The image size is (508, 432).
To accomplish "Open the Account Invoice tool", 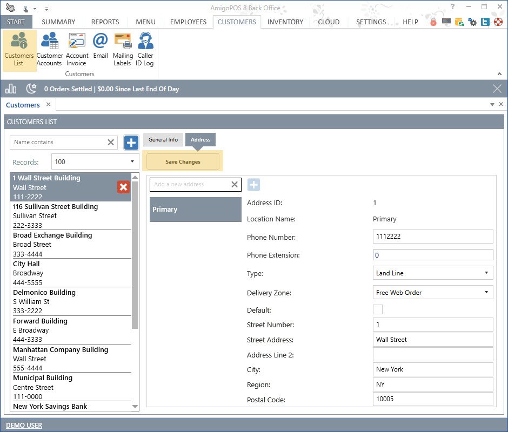I will [x=77, y=49].
